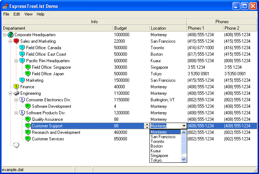Choose Boston in the dropdown list
259x174 pixels.
pos(165,146)
